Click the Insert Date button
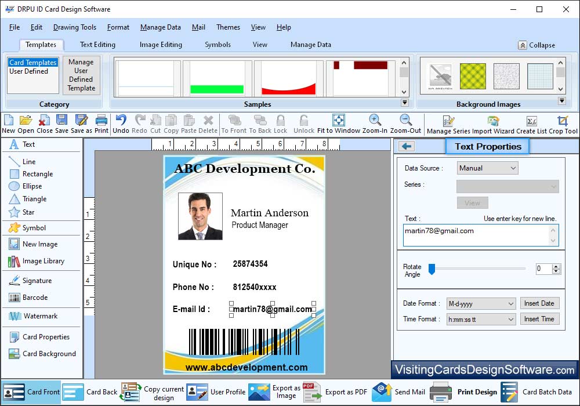The width and height of the screenshot is (580, 406). click(x=539, y=303)
